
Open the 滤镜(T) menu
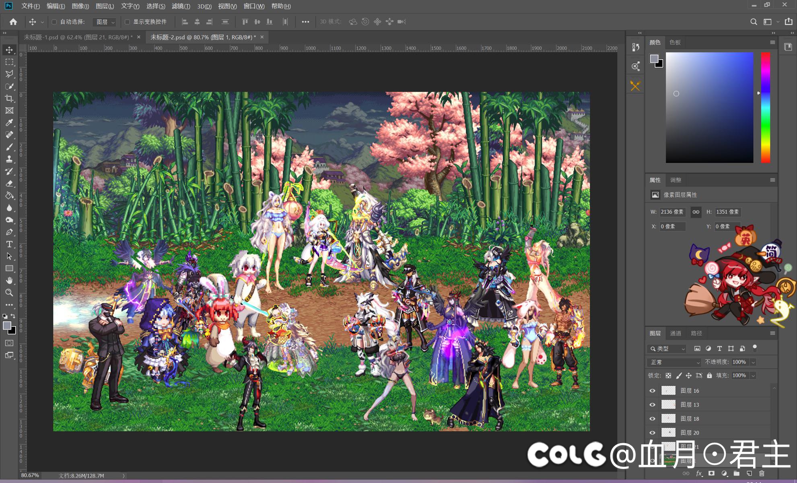(181, 6)
